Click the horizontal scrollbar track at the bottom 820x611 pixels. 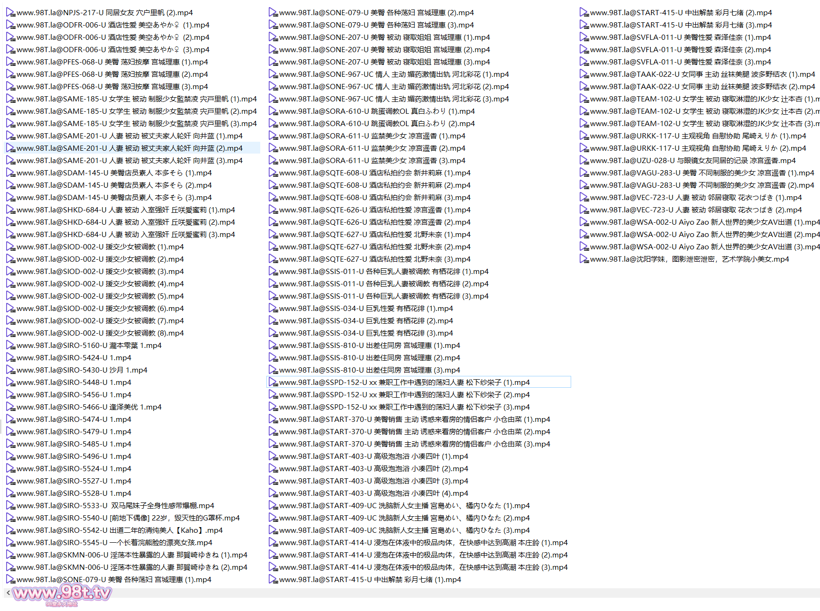(x=427, y=593)
